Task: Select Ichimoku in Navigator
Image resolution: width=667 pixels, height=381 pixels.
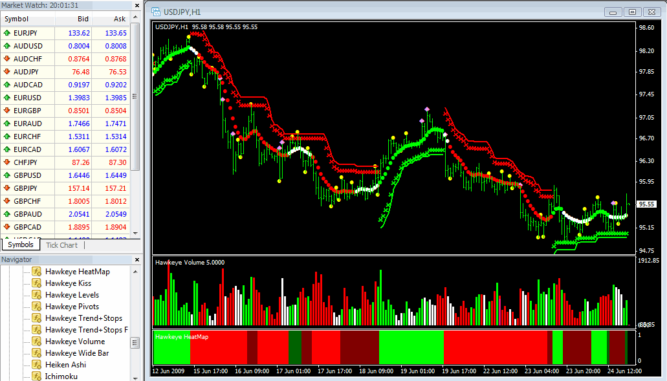Action: point(61,376)
